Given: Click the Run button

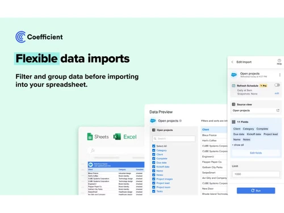Looking at the screenshot, I should 256,190.
